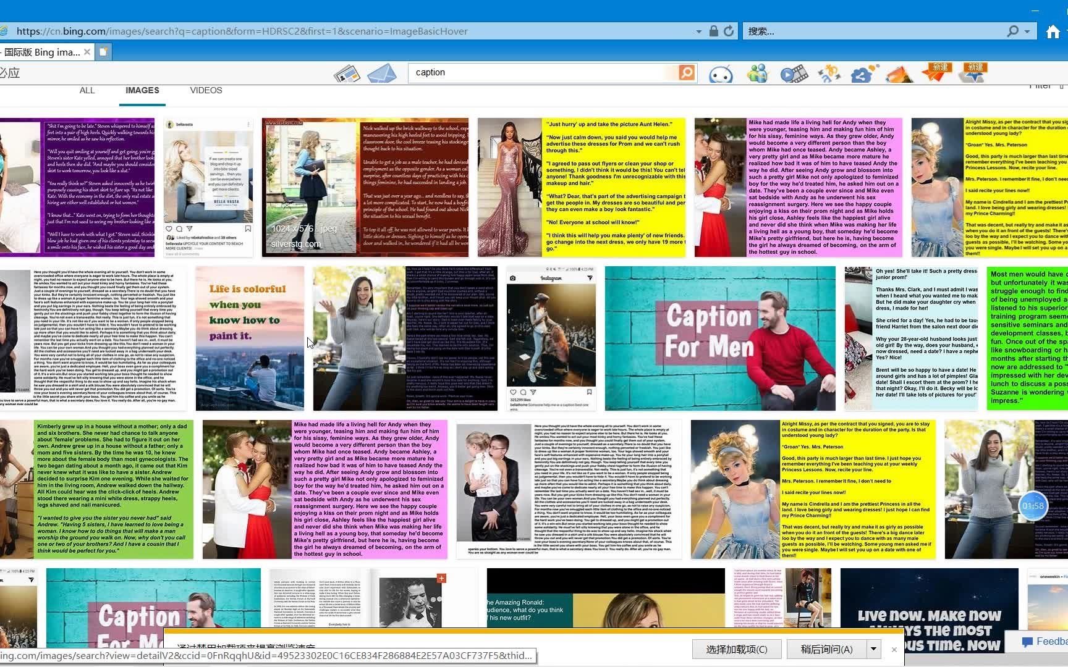Open the news icon in toolbar
1068x667 pixels.
coord(347,74)
